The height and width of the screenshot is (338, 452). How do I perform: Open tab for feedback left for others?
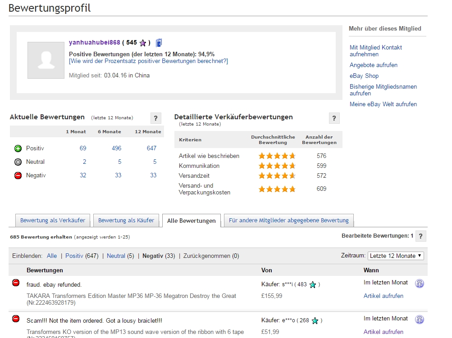pyautogui.click(x=288, y=221)
